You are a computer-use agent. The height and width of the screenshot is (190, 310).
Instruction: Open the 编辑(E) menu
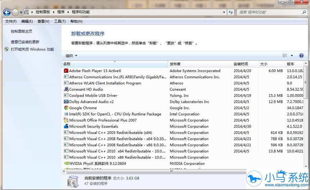pos(27,21)
